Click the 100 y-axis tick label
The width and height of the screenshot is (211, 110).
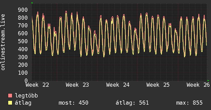pyautogui.click(x=23, y=73)
